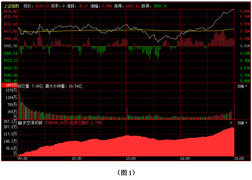Screen dimensions: 252x180
Task: Click the help icon beside 多空净买额
Action: pos(20,123)
